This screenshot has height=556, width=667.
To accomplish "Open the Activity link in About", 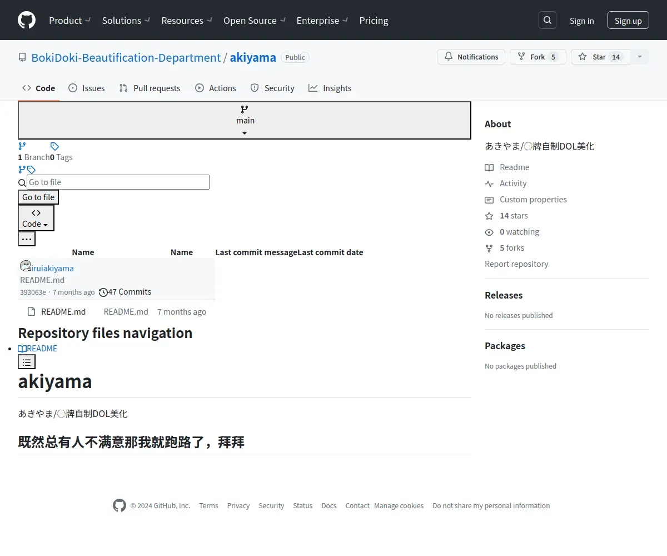I will pos(506,183).
